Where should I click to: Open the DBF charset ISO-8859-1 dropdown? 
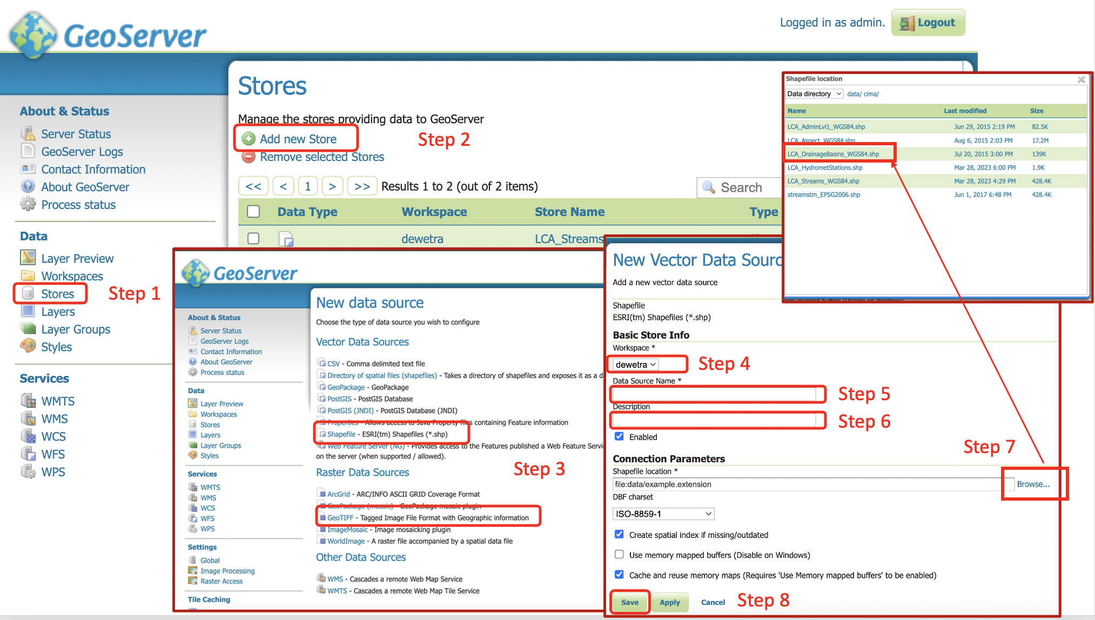(663, 514)
